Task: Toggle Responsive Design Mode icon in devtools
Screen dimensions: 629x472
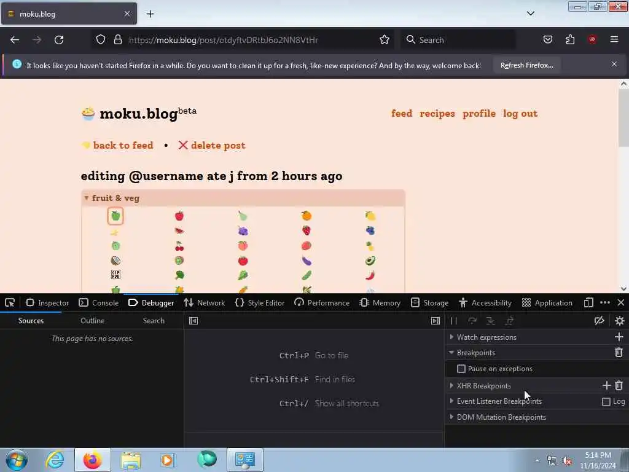Action: (x=588, y=302)
